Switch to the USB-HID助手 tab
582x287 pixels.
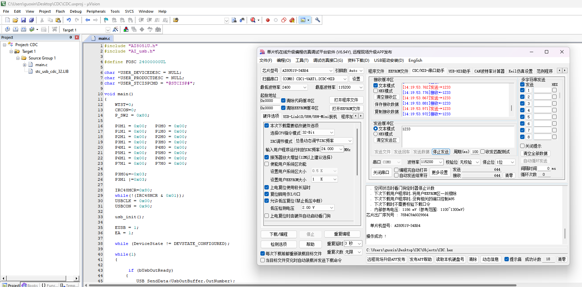(459, 71)
